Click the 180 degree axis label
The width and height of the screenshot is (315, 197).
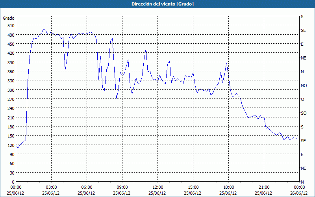point(11,127)
